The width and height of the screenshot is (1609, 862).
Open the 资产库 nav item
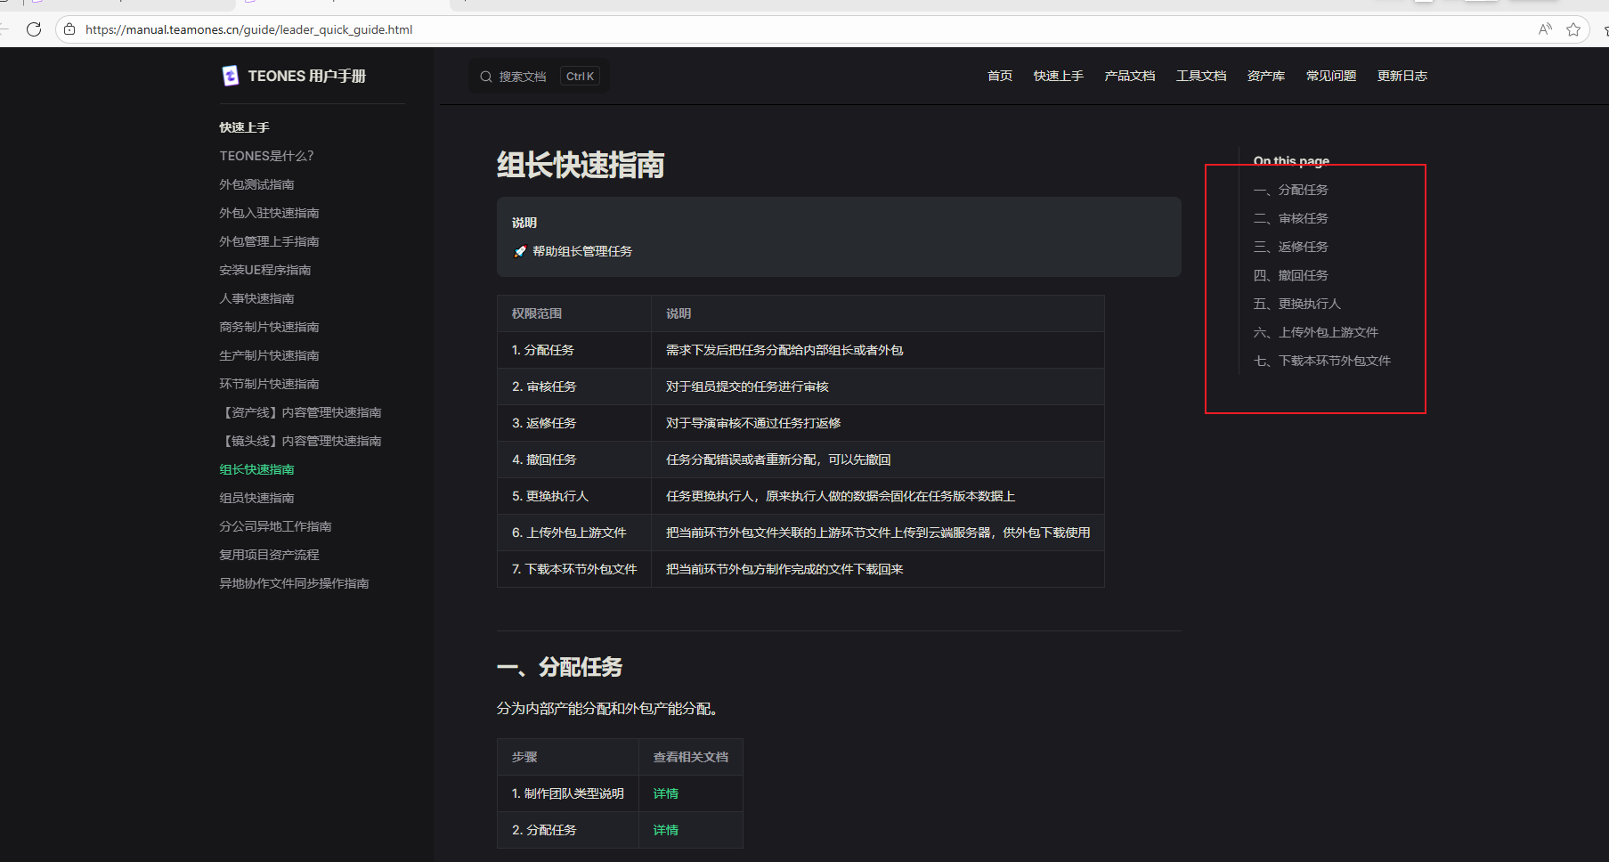[x=1266, y=76]
